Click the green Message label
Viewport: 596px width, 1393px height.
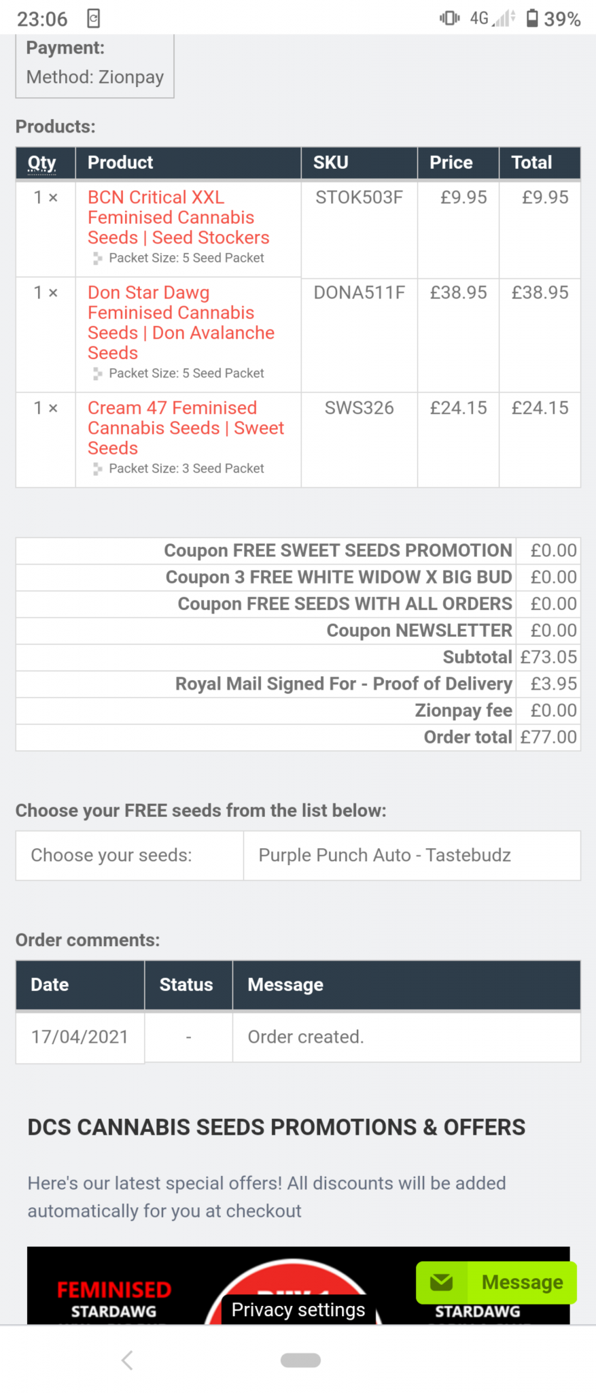point(522,1282)
